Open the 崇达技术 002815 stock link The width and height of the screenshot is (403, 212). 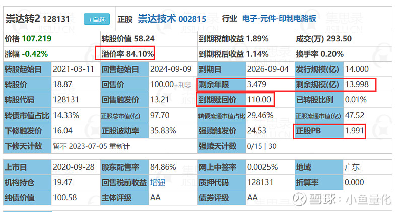point(172,19)
